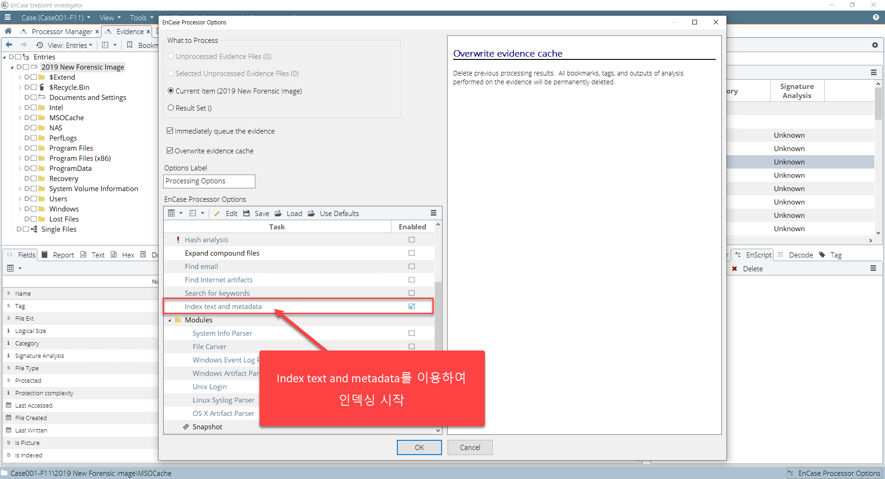Open the Hex viewer tab
Screen dimensions: 885x479
click(x=123, y=255)
